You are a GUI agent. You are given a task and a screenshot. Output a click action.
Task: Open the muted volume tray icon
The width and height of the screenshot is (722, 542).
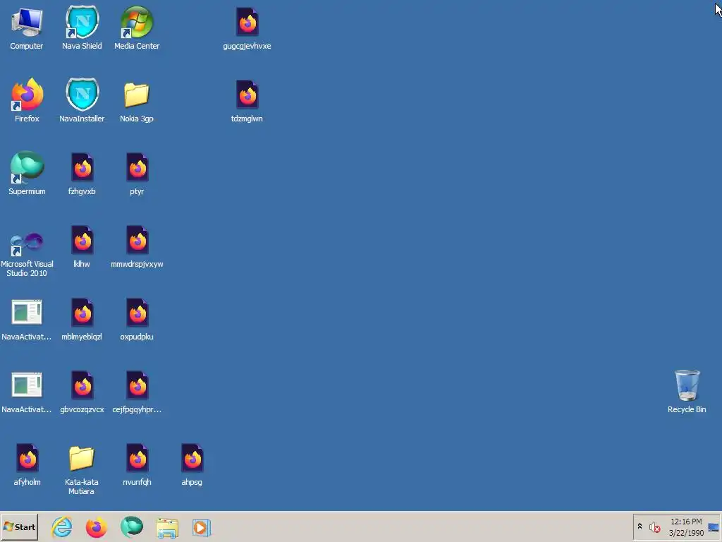(x=654, y=527)
